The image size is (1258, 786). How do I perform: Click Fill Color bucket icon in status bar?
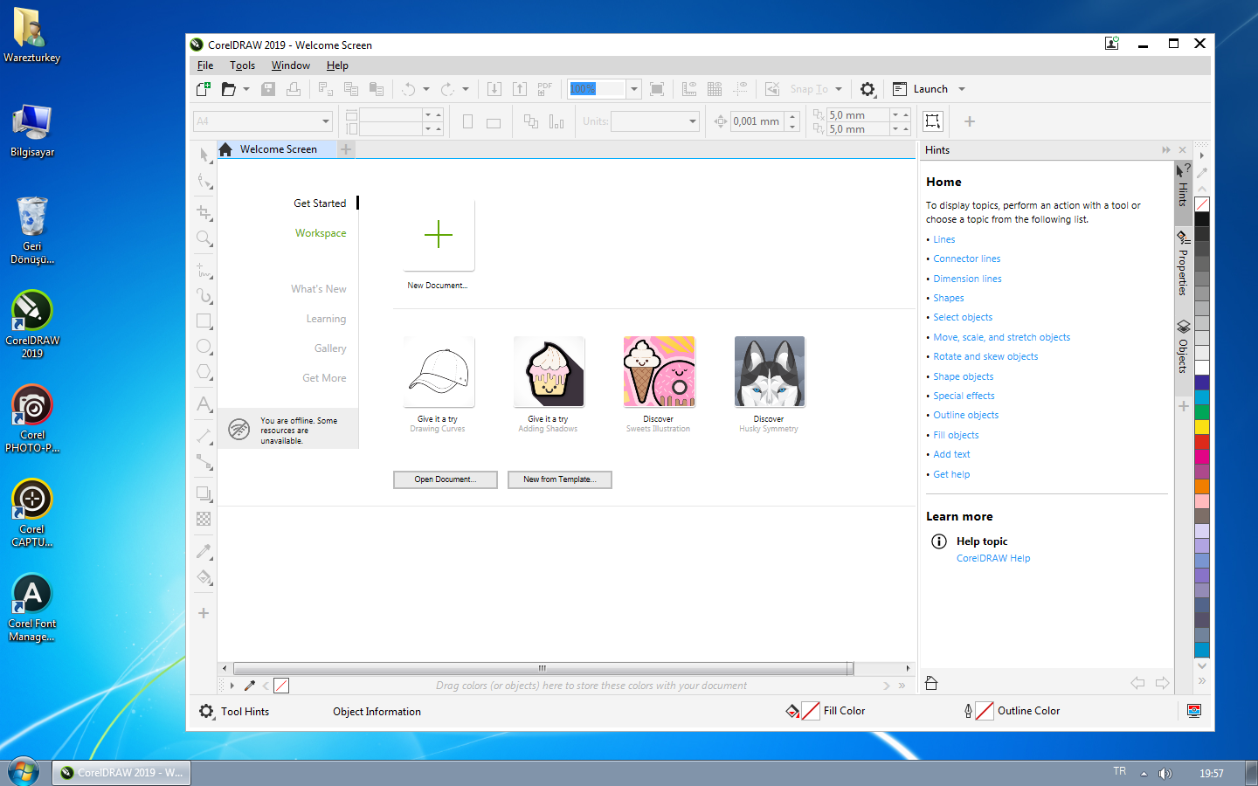[x=792, y=711]
